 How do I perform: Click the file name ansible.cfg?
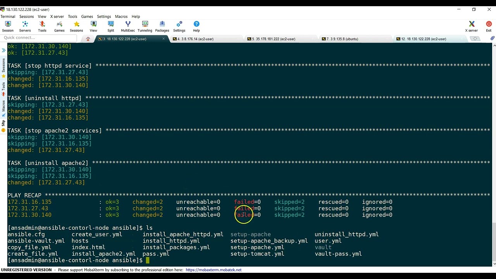click(26, 234)
